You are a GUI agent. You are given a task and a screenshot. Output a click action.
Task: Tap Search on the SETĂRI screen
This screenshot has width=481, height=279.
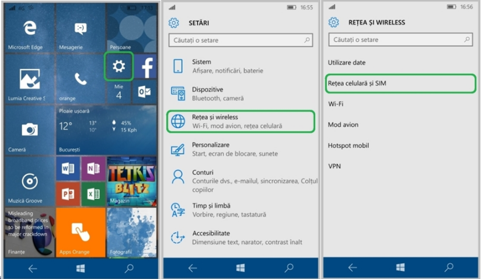[289, 268]
